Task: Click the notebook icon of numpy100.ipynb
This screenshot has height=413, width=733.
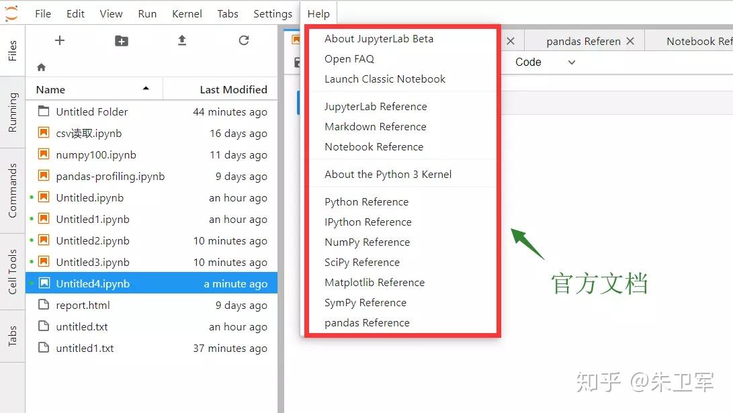Action: tap(44, 154)
